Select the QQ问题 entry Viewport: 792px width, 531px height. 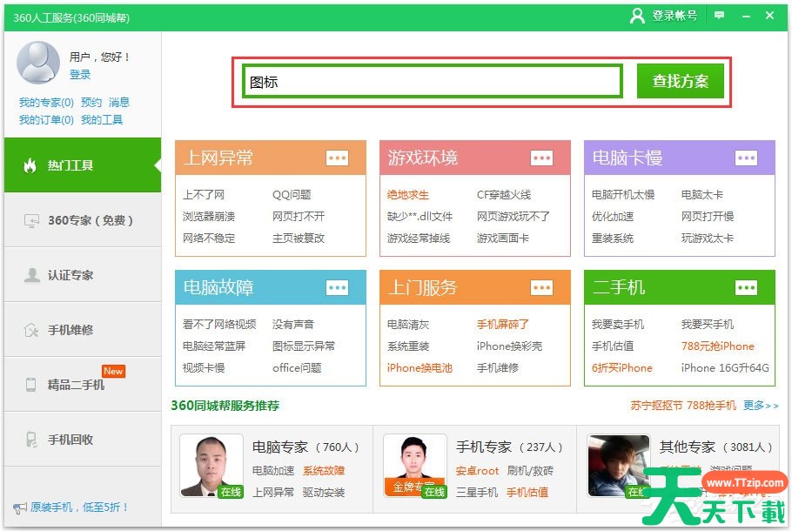[x=292, y=195]
